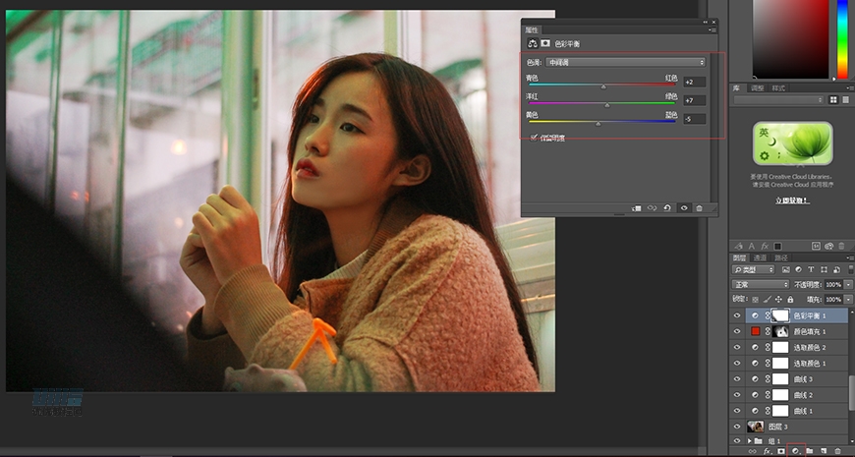Hide the 颜色填充 1 layer
855x457 pixels.
tap(737, 332)
